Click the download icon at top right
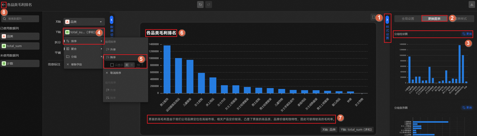 [472, 4]
